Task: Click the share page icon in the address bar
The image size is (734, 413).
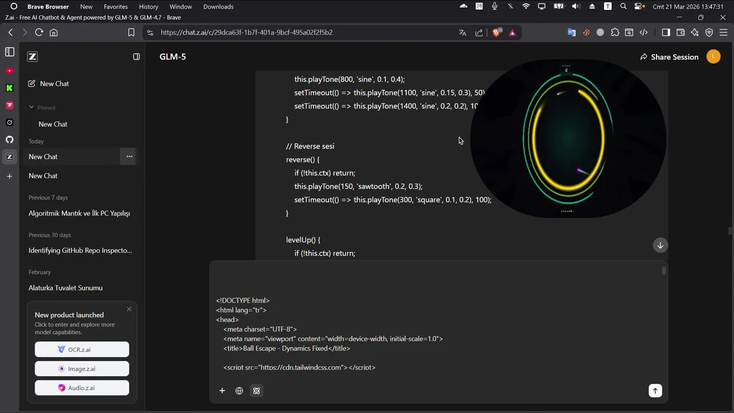Action: pos(479,33)
